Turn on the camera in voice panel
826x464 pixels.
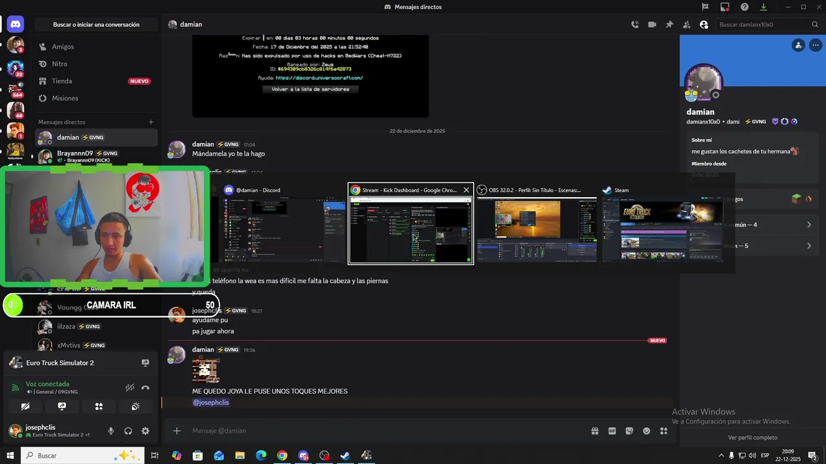coord(25,407)
